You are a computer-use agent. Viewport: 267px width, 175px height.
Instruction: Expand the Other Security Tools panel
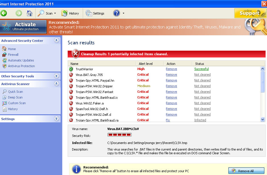click(57, 76)
